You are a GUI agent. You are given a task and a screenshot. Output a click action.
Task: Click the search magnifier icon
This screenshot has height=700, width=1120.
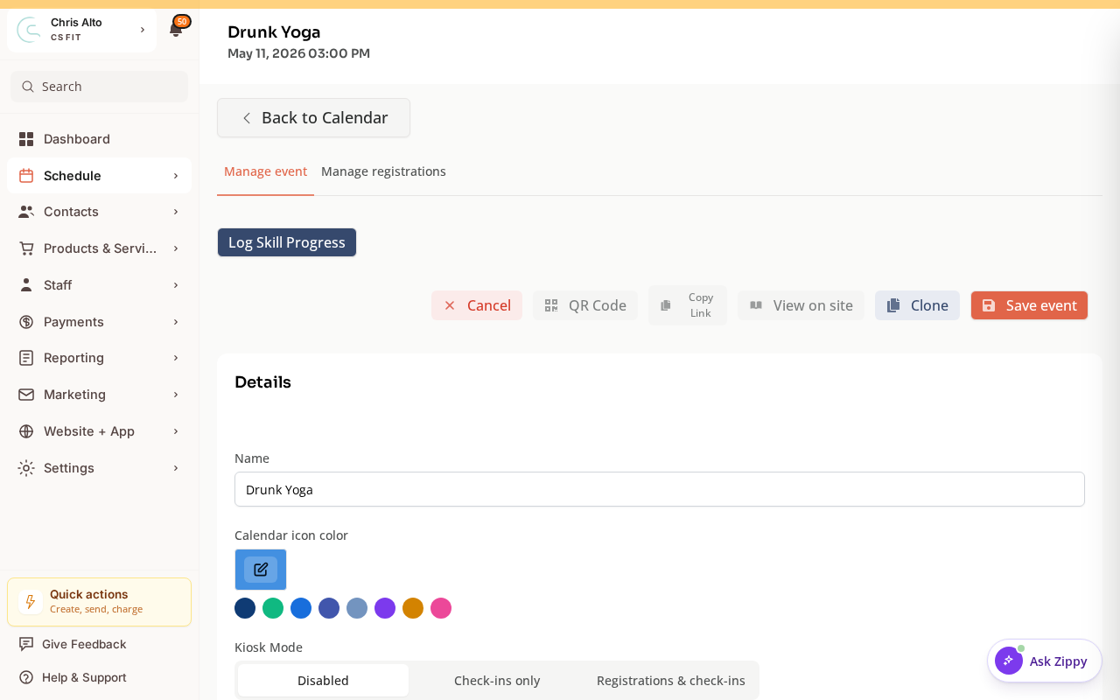pyautogui.click(x=28, y=87)
